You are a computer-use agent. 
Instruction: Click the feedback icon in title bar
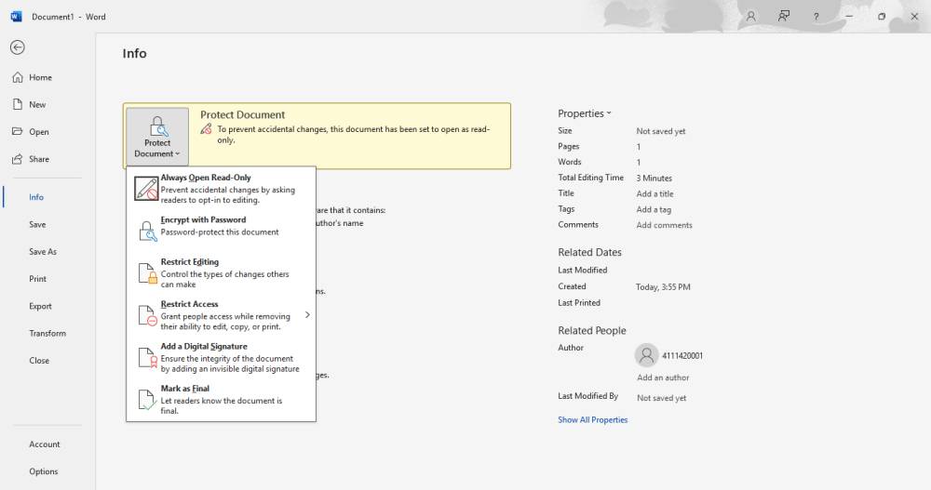784,17
